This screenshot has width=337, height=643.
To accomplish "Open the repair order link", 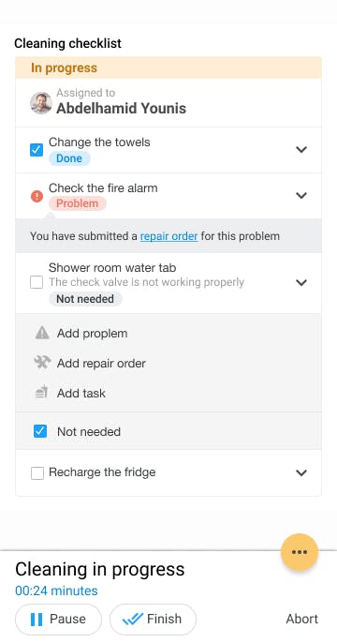I will click(168, 236).
